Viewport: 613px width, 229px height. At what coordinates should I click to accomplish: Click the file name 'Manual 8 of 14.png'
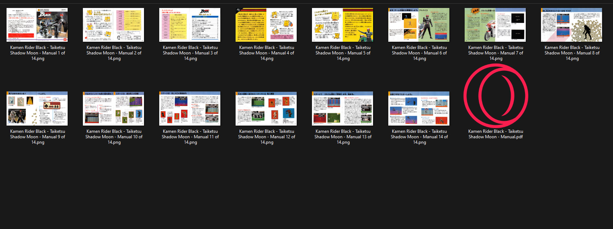click(572, 53)
